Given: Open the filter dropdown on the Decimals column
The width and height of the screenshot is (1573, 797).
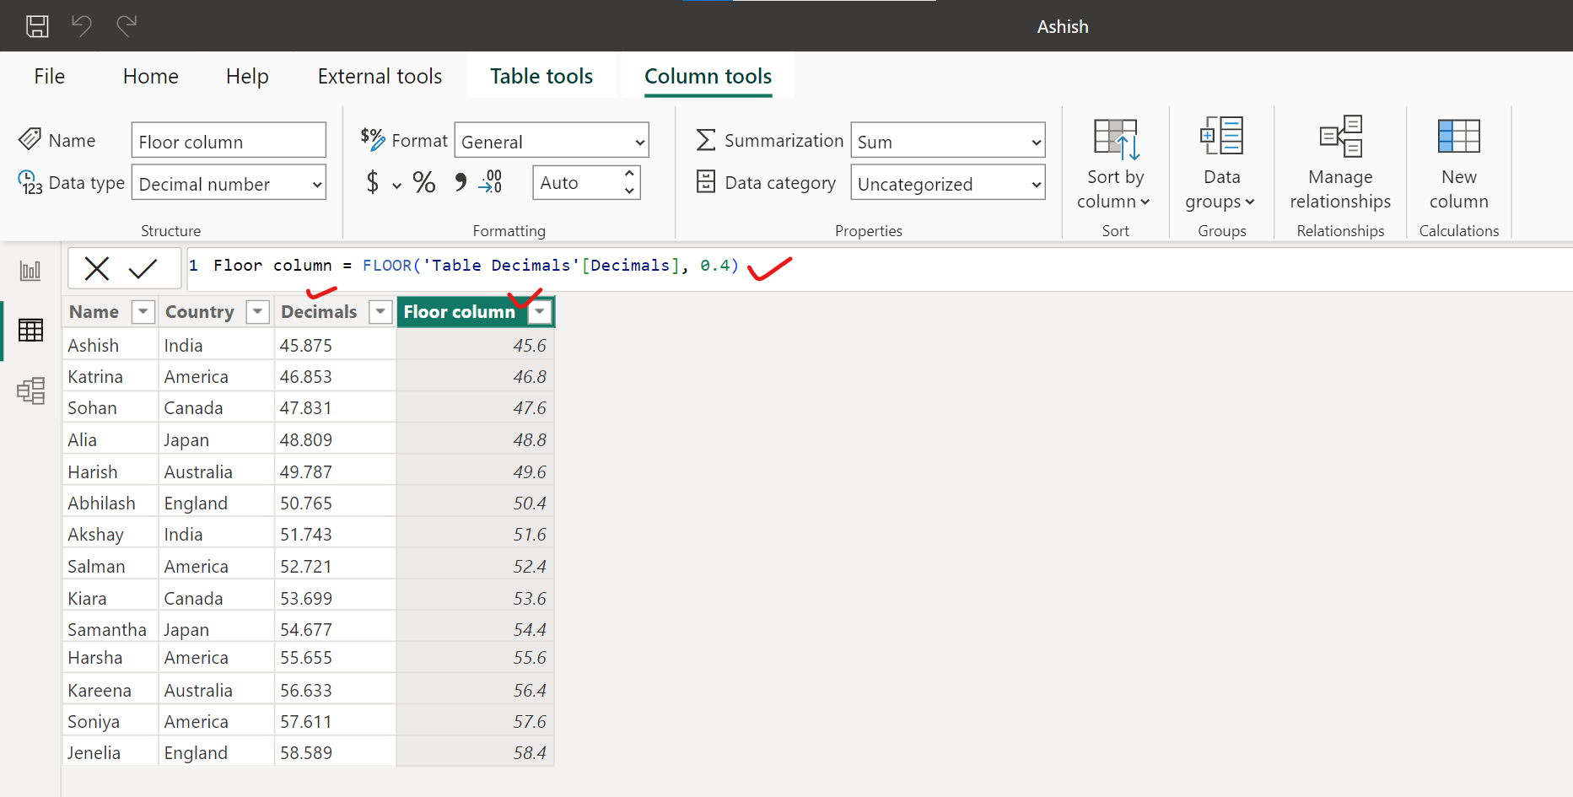Looking at the screenshot, I should click(x=380, y=311).
